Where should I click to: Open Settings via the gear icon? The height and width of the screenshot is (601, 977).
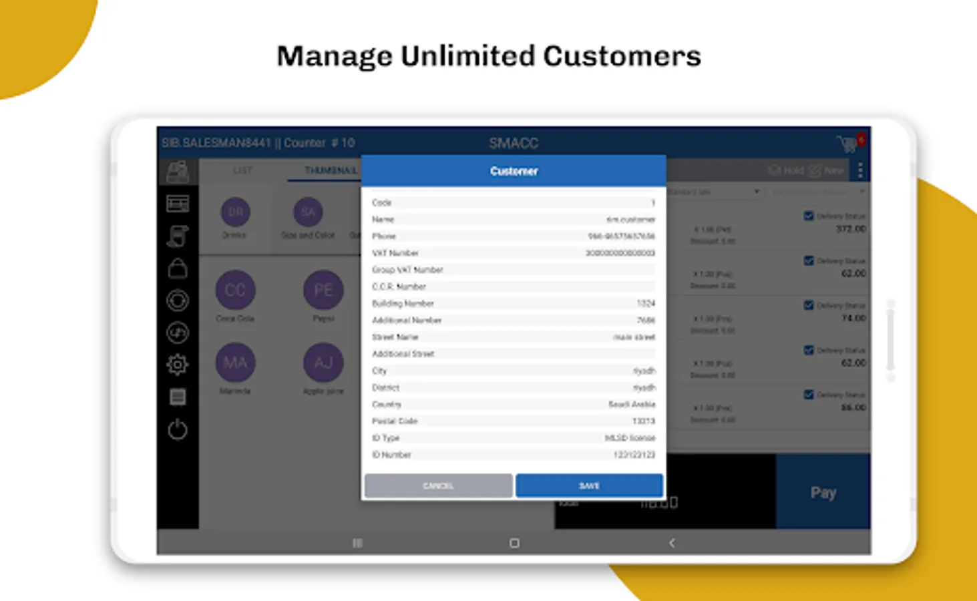coord(177,365)
